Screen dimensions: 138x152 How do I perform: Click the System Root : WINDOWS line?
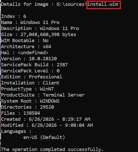(x=30, y=101)
